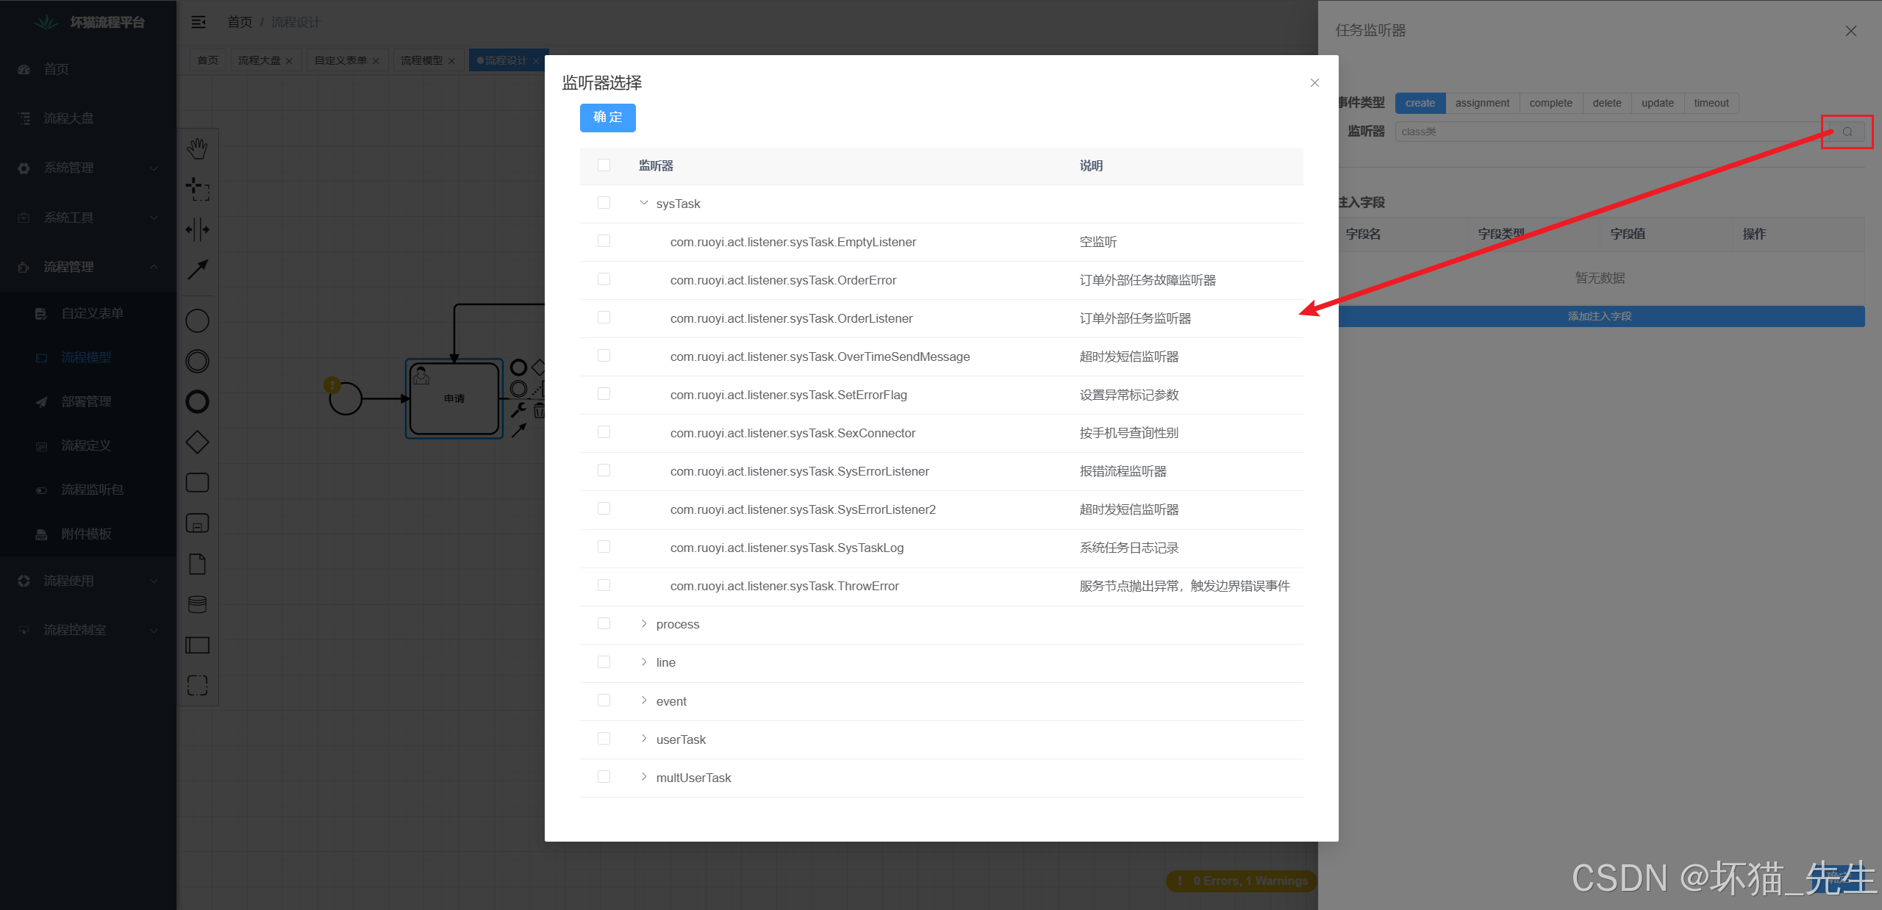The image size is (1882, 910).
Task: Select the start event circle tool
Action: (197, 320)
